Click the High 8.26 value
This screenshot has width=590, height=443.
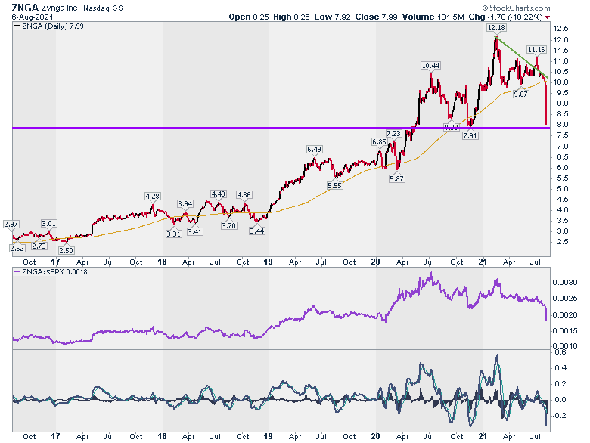[291, 17]
